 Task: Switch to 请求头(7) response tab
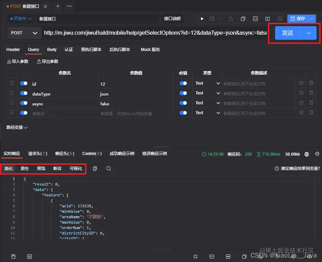(x=38, y=154)
